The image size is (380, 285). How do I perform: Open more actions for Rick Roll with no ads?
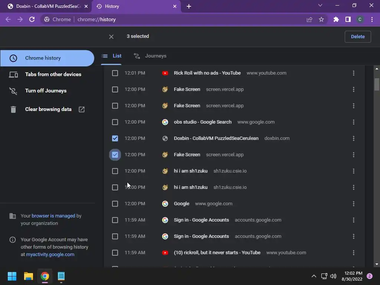coord(354,73)
